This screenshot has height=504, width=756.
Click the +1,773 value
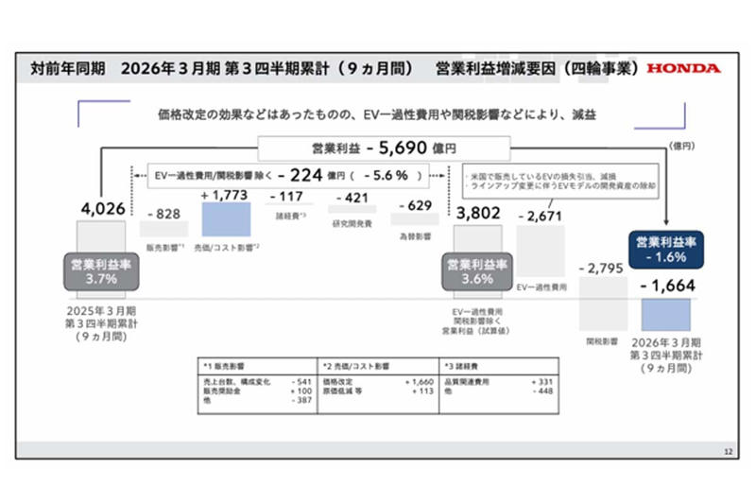tap(224, 195)
